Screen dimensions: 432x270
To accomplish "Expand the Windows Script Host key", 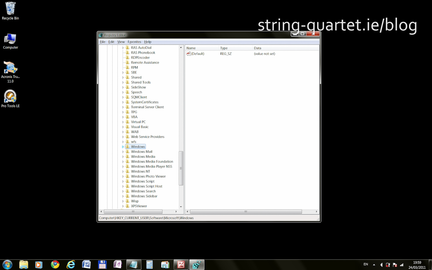I will (123, 186).
